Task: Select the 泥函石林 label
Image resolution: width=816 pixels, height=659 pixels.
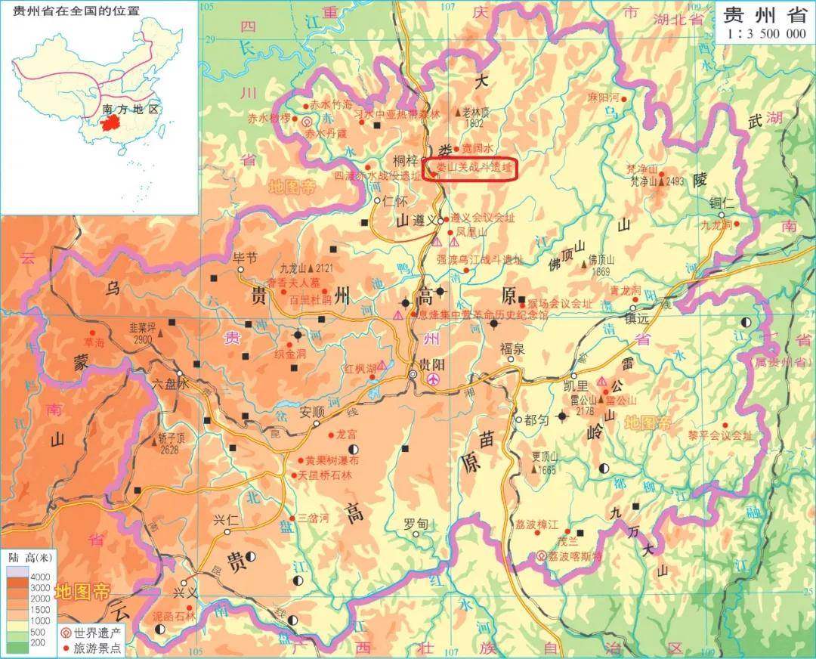Action: (173, 617)
